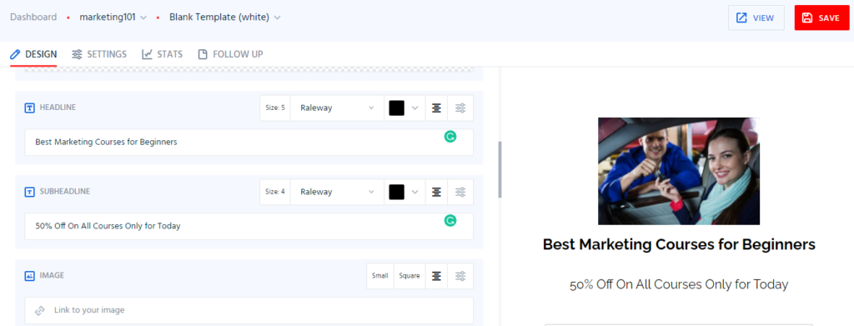Image resolution: width=854 pixels, height=326 pixels.
Task: Click the VIEW button
Action: tap(756, 18)
